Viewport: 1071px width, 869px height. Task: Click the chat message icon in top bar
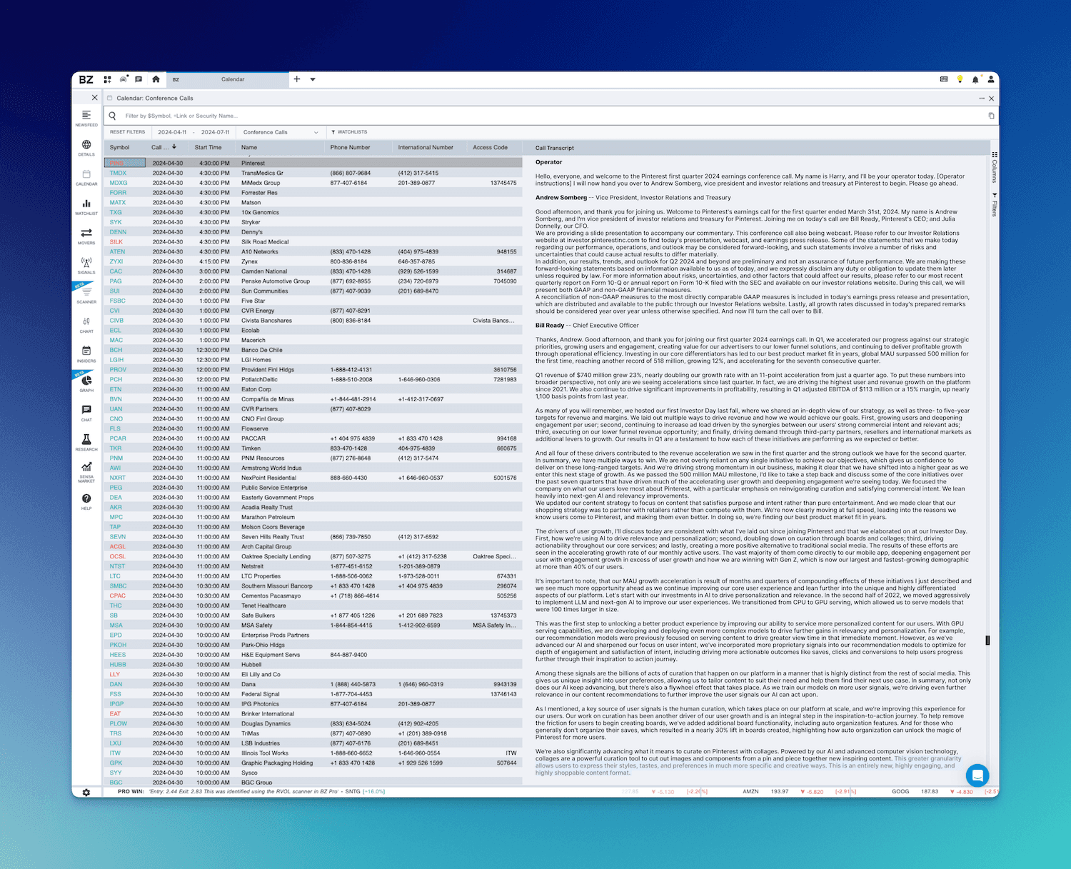coord(139,79)
